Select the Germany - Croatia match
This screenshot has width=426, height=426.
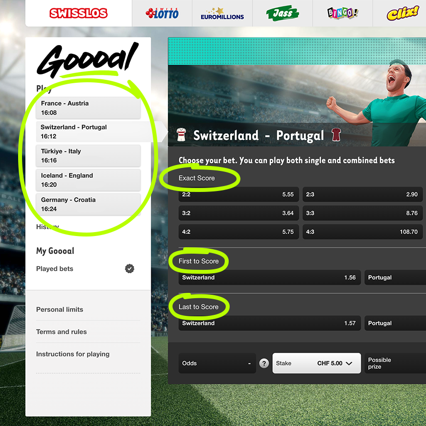pos(88,204)
